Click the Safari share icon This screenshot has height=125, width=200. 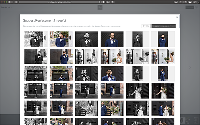(x=108, y=2)
